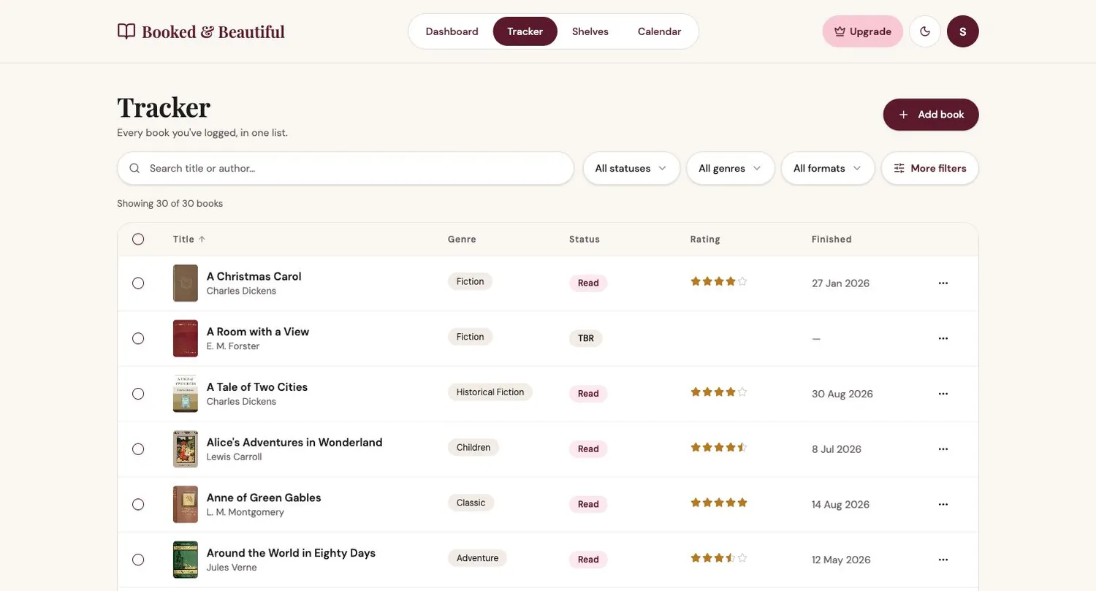Switch to the Shelves tab

pos(590,31)
